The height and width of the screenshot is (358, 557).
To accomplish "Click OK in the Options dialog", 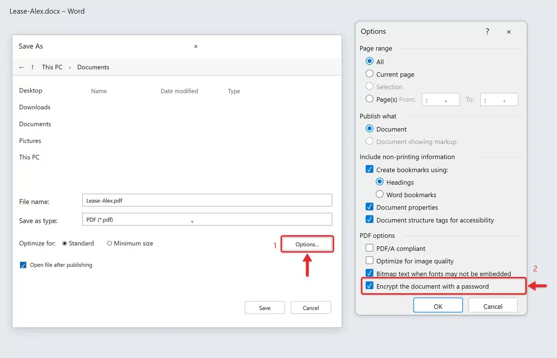I will click(x=438, y=305).
